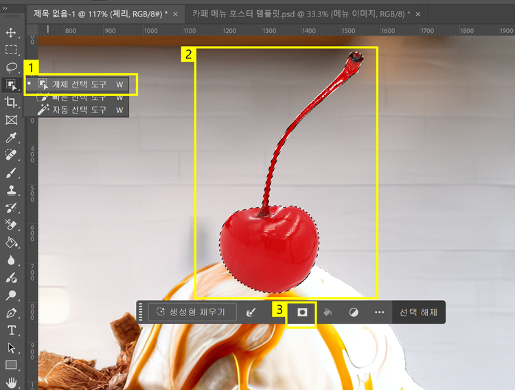The image size is (515, 390).
Task: Select the Horizontal Type tool
Action: pyautogui.click(x=12, y=330)
